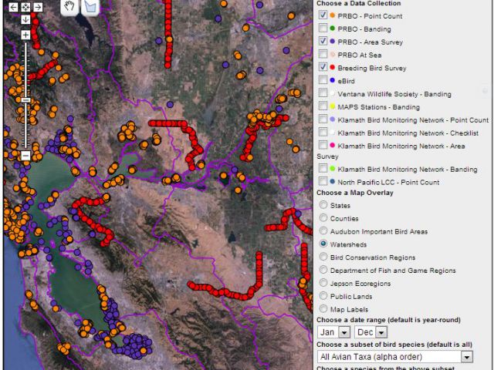Select the Counties map overlay
Screen dimensions: 494x370
point(323,217)
